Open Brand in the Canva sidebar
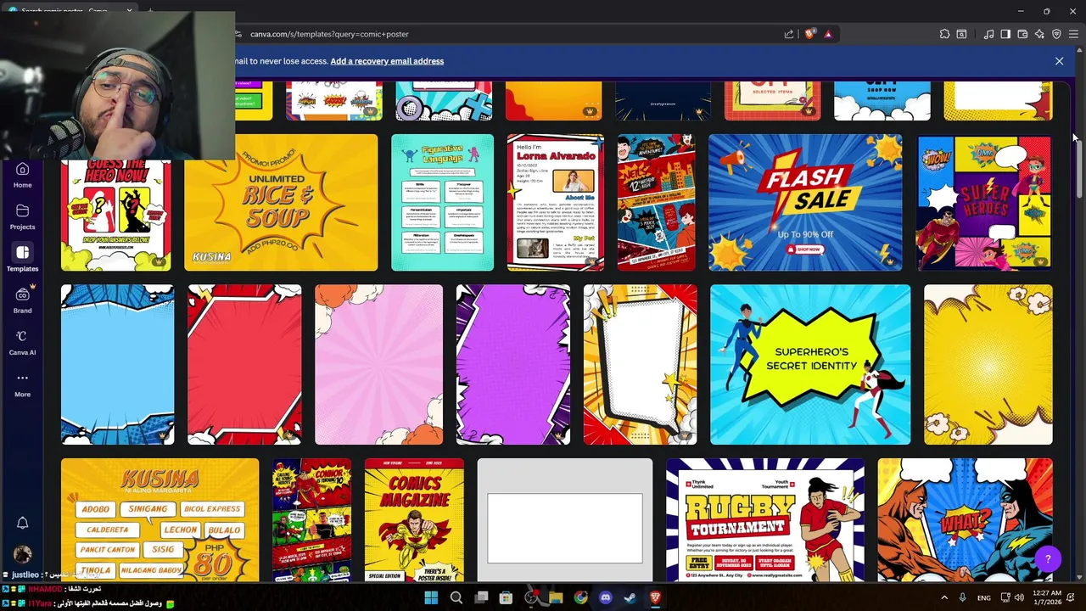Screen dimensions: 1086x611 pos(22,300)
